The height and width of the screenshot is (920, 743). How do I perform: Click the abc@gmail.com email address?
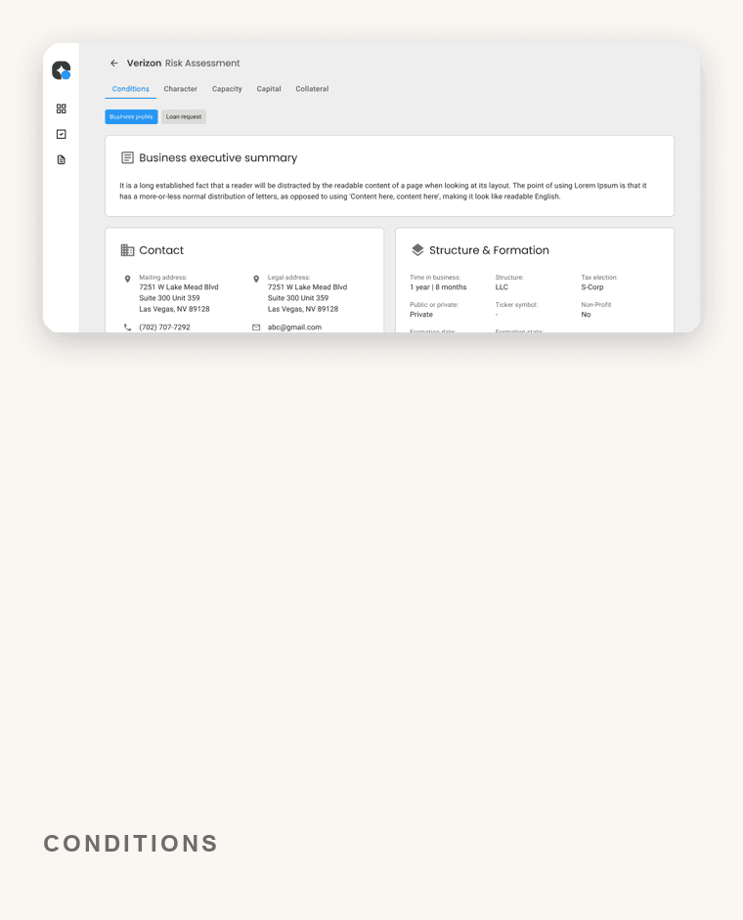tap(294, 328)
